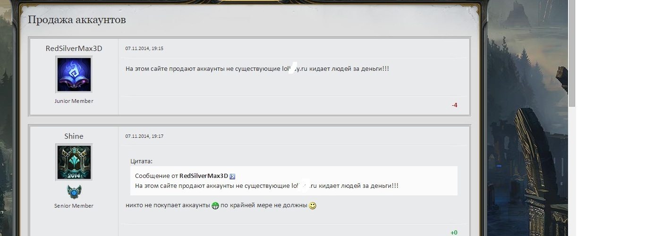Click the Цитата: quote header
The image size is (645, 236).
142,161
